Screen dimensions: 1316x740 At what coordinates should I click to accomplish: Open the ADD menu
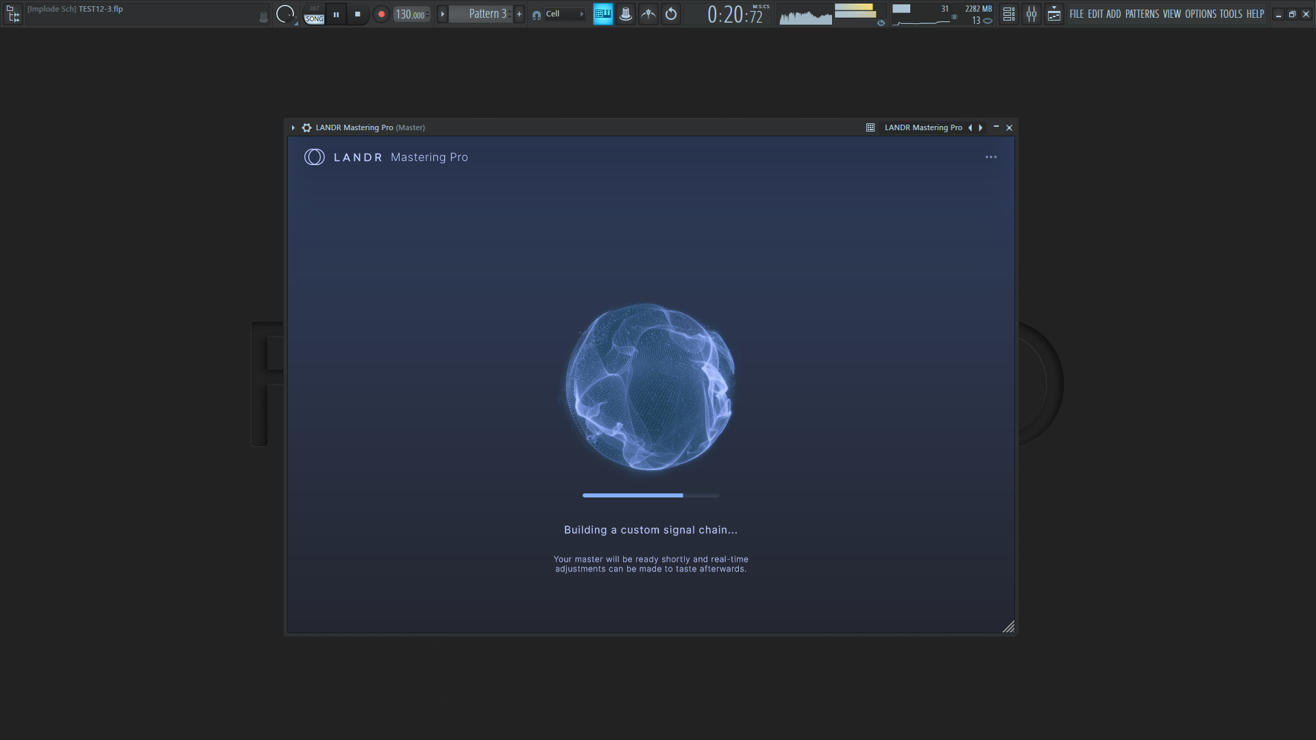(x=1114, y=14)
